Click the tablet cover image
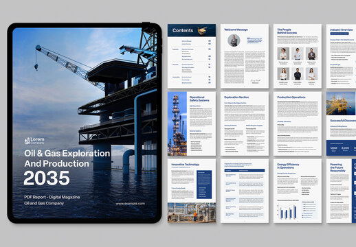Viewport: 356px width, 247px height. 85,123
